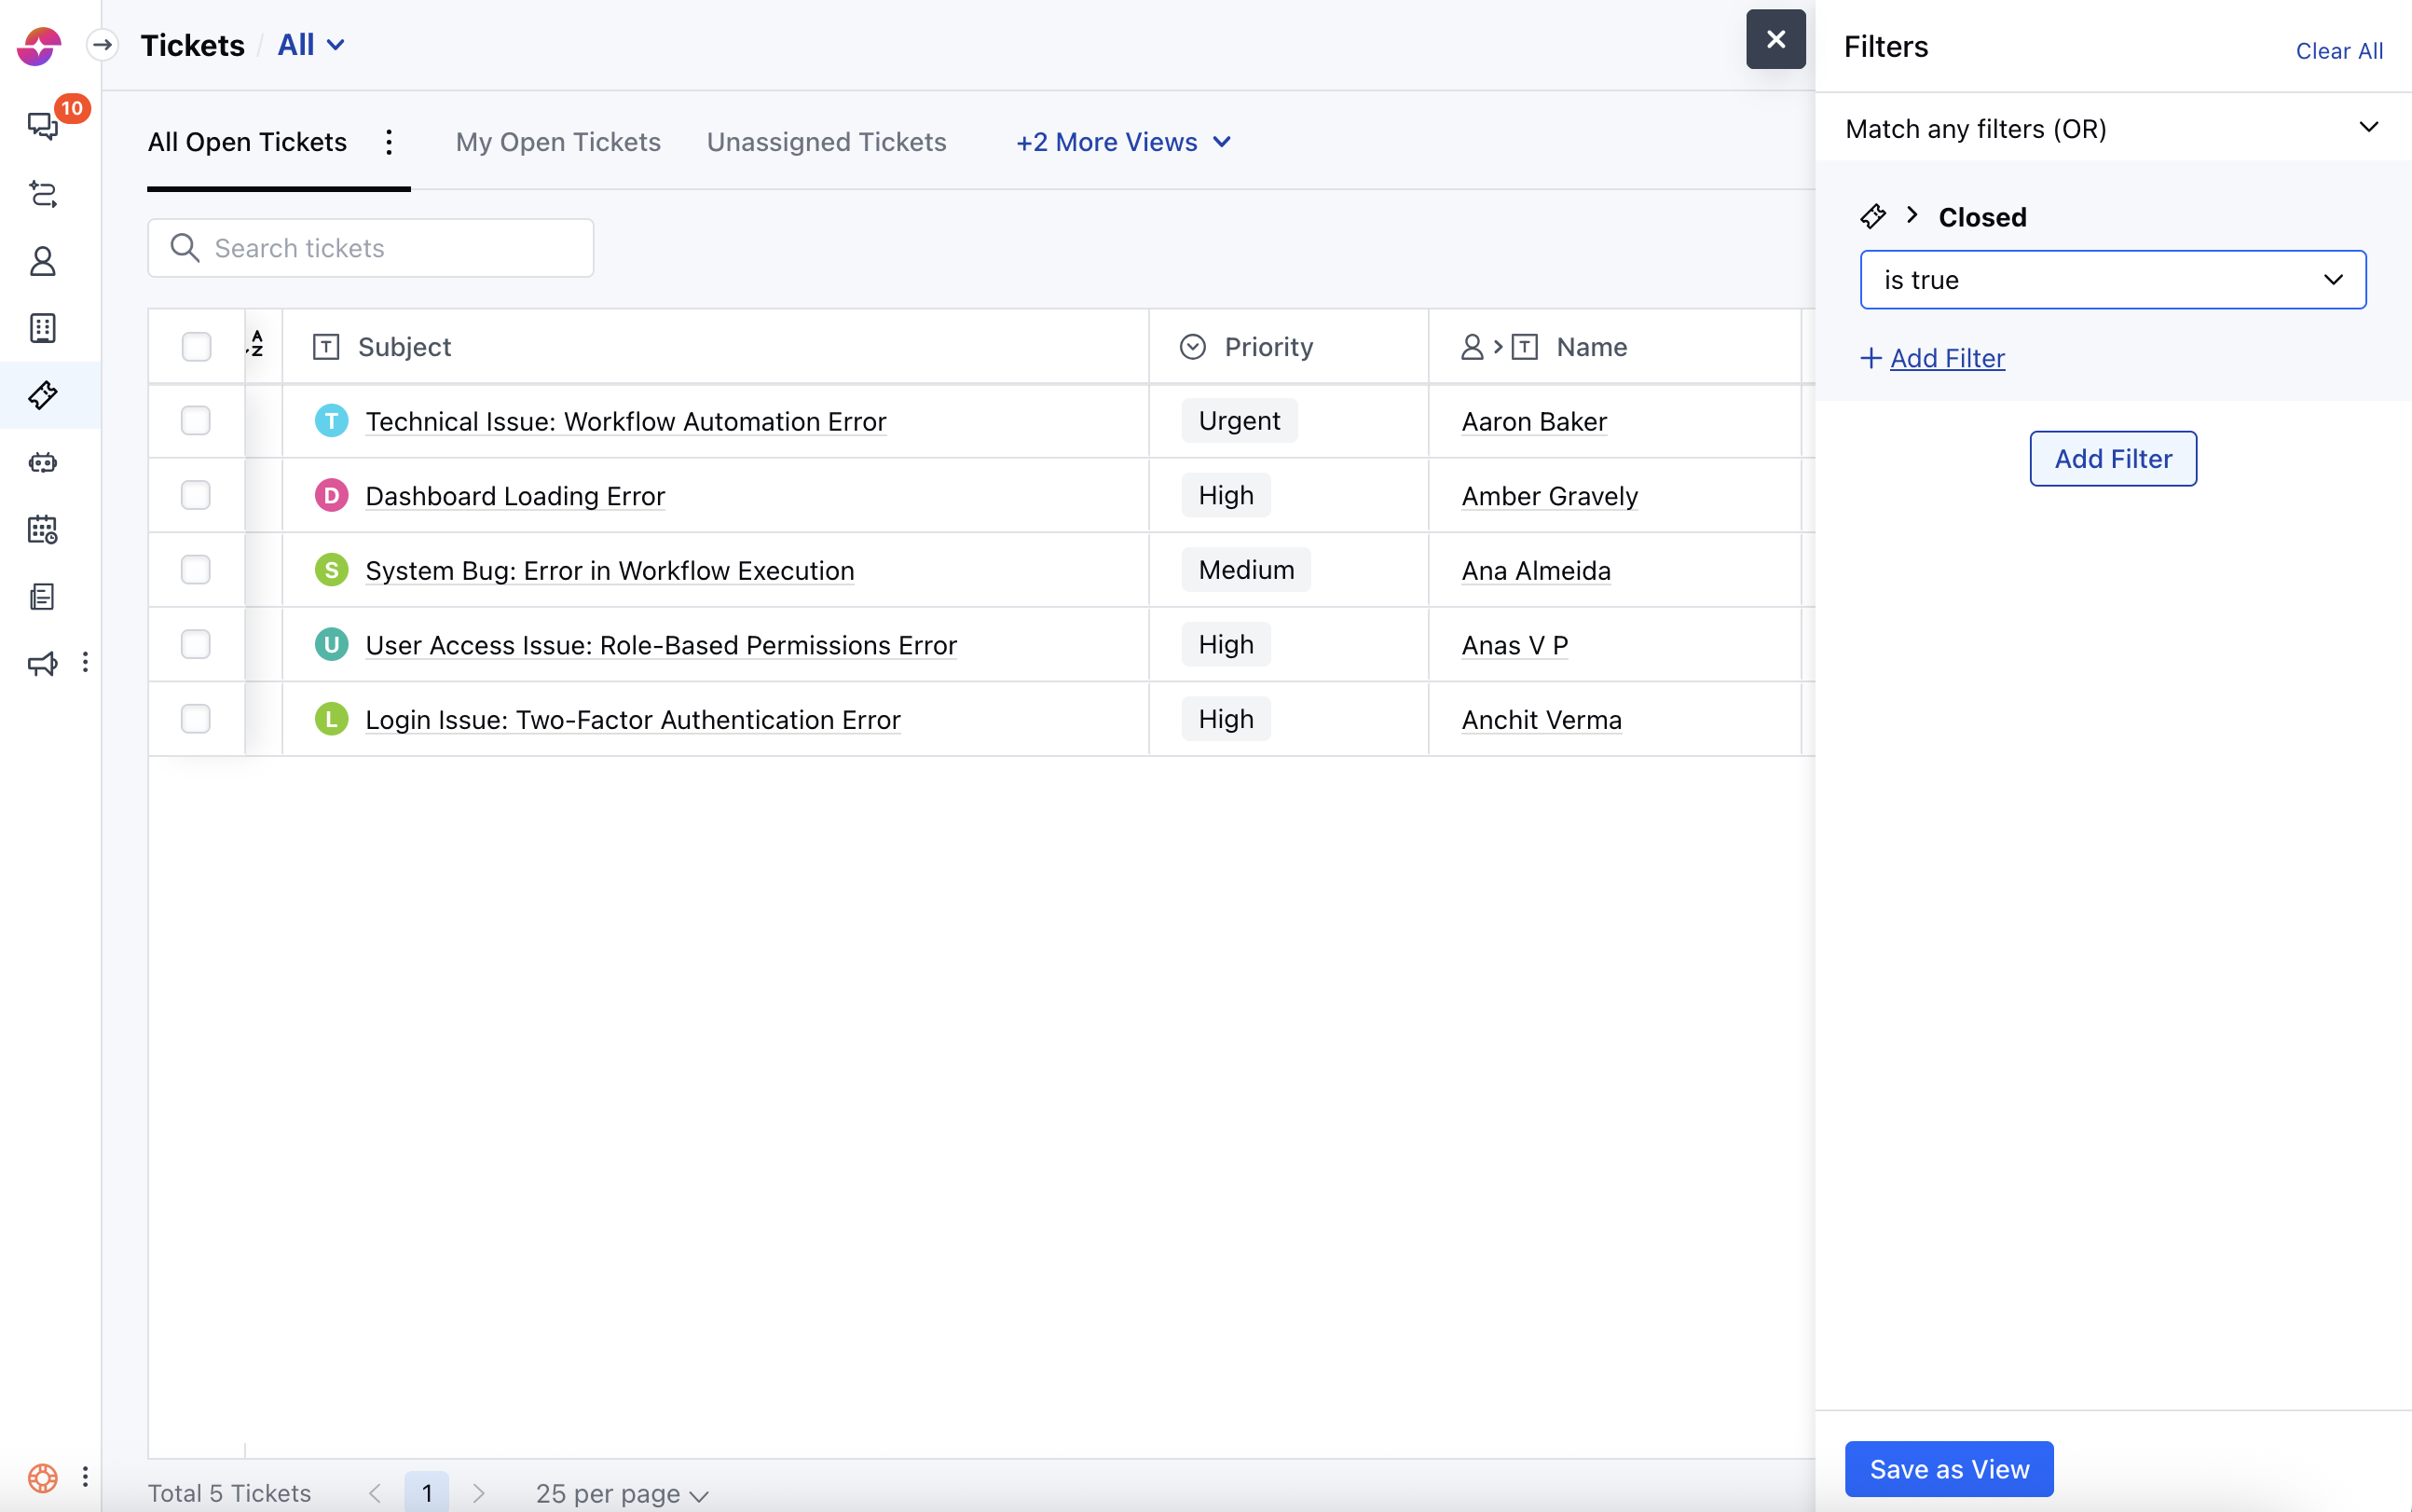Open the 25 per page selector
Viewport: 2412px width, 1512px height.
[621, 1493]
